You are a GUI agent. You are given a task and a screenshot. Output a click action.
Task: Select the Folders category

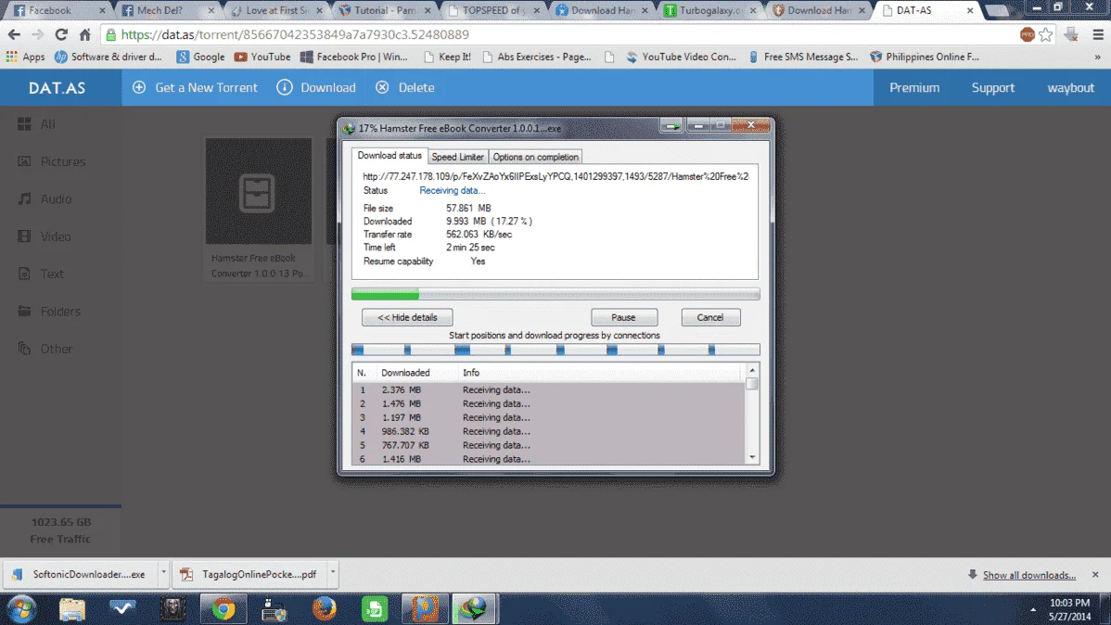click(48, 311)
